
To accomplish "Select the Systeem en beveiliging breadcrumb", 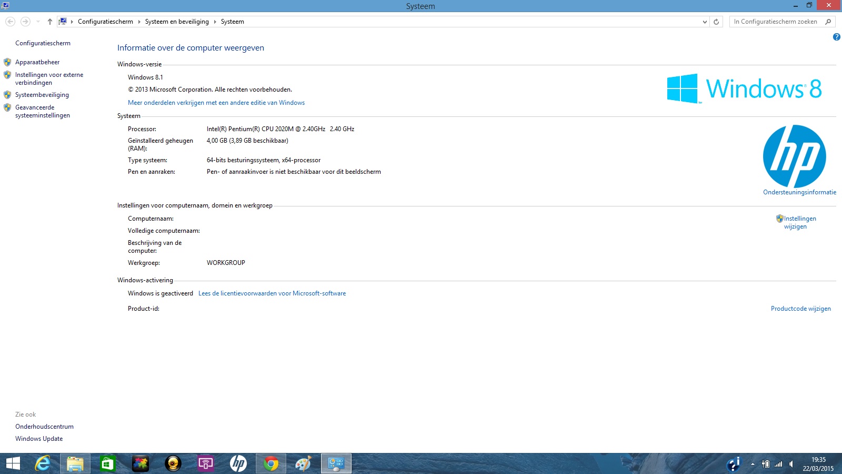I will [x=177, y=22].
